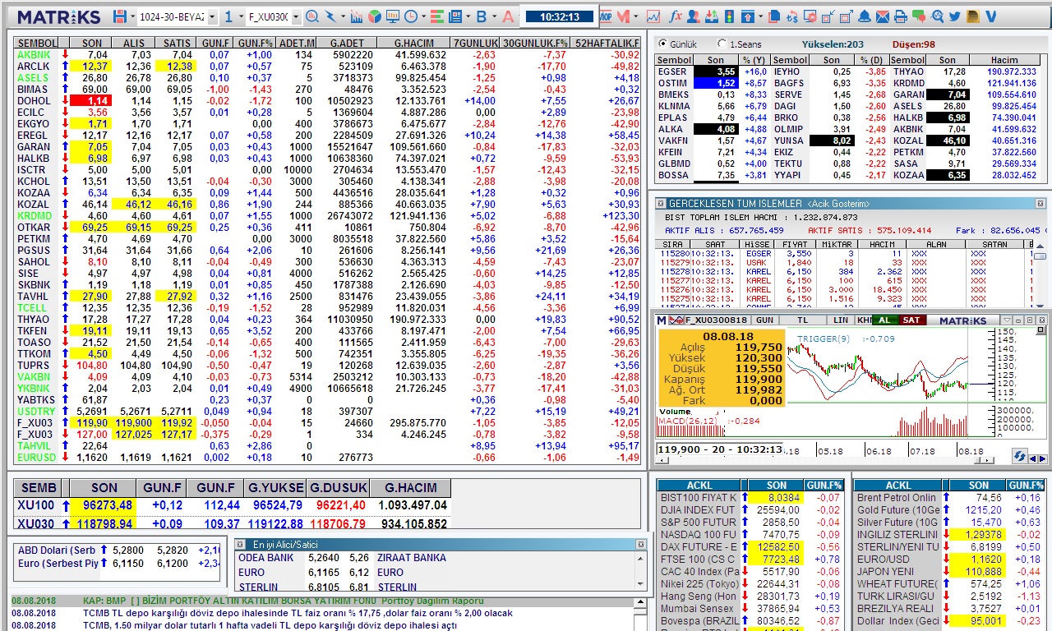Click ODEA BANK in best buyer list
Viewport: 1052px width, 631px height.
(x=265, y=558)
